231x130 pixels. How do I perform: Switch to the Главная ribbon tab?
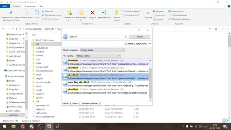point(16,6)
